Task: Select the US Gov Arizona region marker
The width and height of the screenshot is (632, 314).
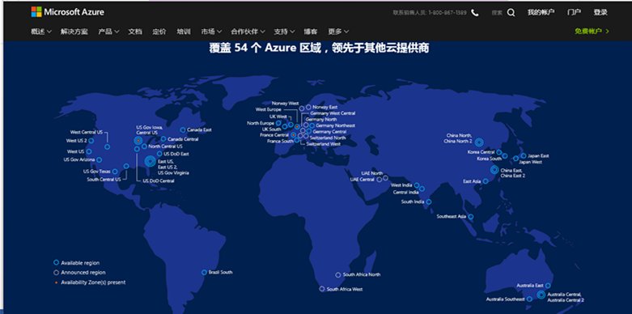Action: coord(100,159)
